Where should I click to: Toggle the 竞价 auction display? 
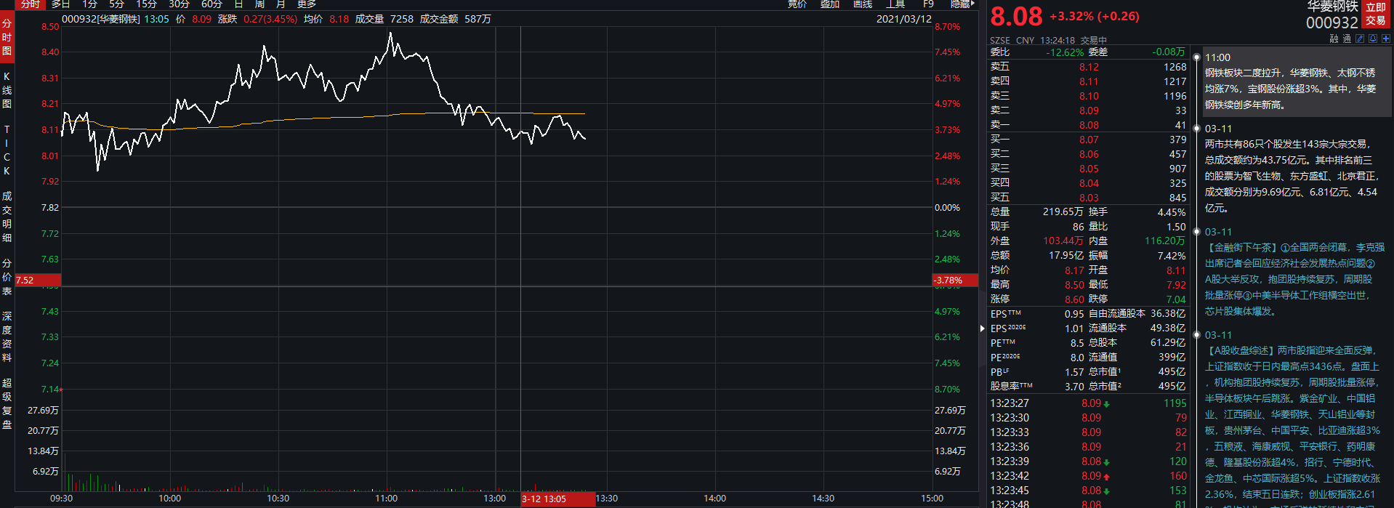pos(797,4)
